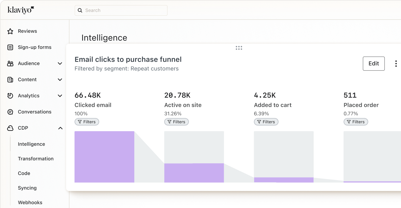Grab the funnel card drag handle
The image size is (401, 208).
pos(239,48)
